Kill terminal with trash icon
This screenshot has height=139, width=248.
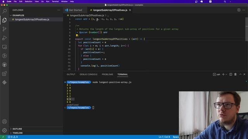click(235, 74)
